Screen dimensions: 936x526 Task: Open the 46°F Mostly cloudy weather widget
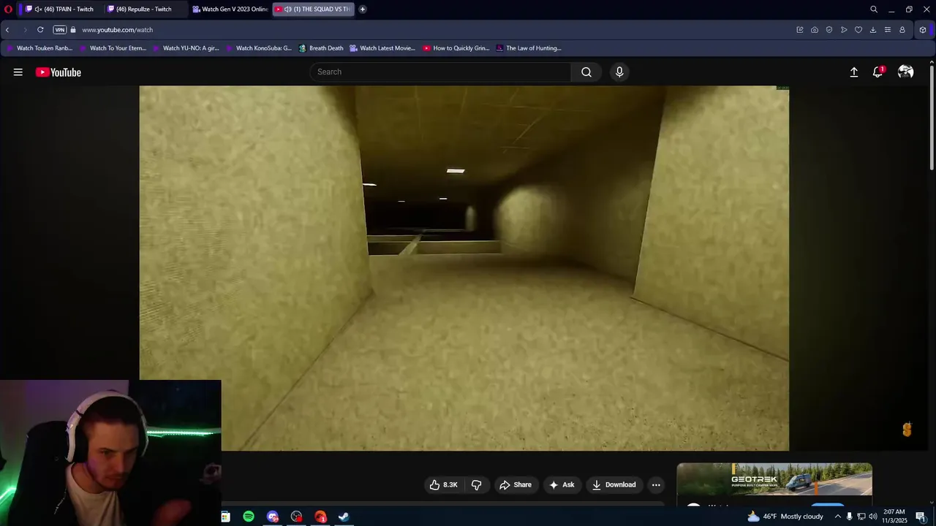point(785,517)
